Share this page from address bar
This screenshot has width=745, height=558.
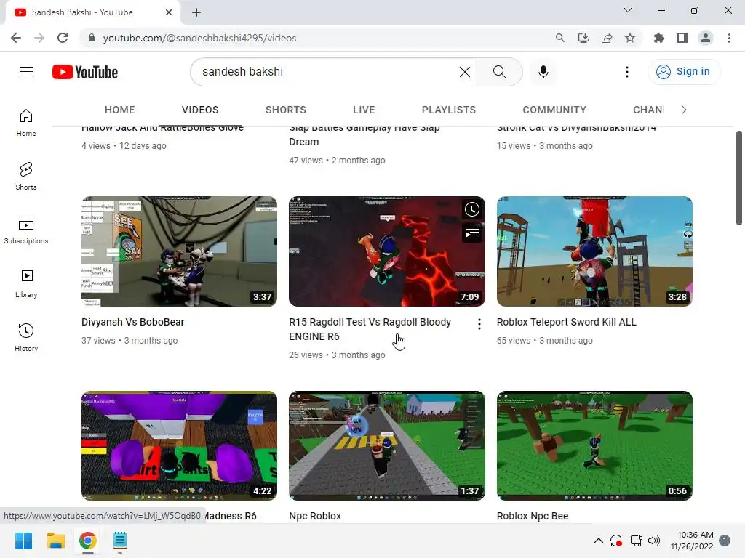607,38
